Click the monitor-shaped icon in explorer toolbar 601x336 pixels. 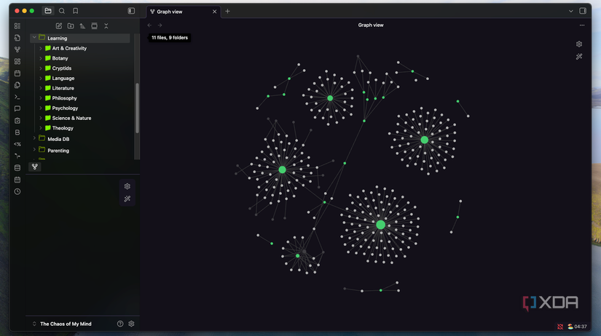[x=94, y=26]
